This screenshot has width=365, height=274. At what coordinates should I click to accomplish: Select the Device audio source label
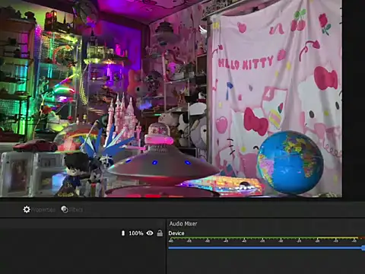(x=176, y=233)
